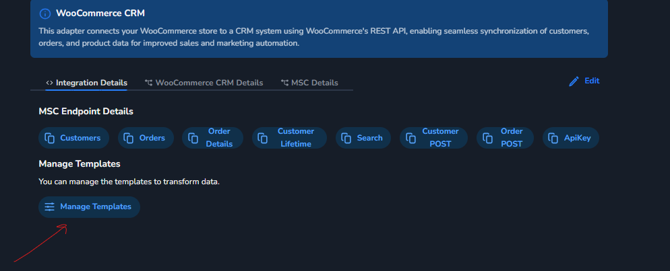Click the code brackets icon on Integration Details

[50, 83]
